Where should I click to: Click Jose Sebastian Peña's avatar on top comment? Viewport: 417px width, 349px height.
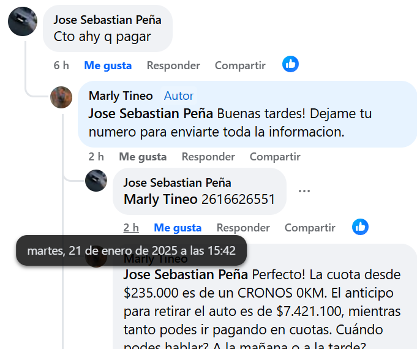tap(23, 21)
